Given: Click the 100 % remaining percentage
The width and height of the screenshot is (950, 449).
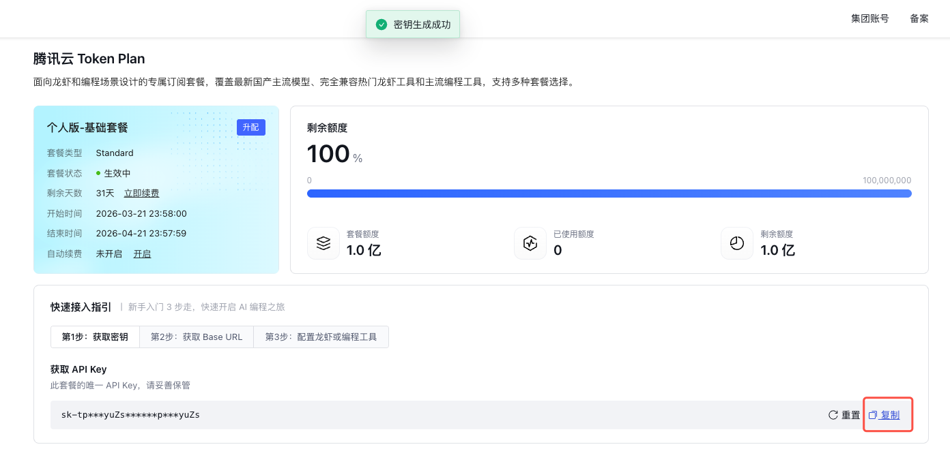Looking at the screenshot, I should pyautogui.click(x=334, y=155).
